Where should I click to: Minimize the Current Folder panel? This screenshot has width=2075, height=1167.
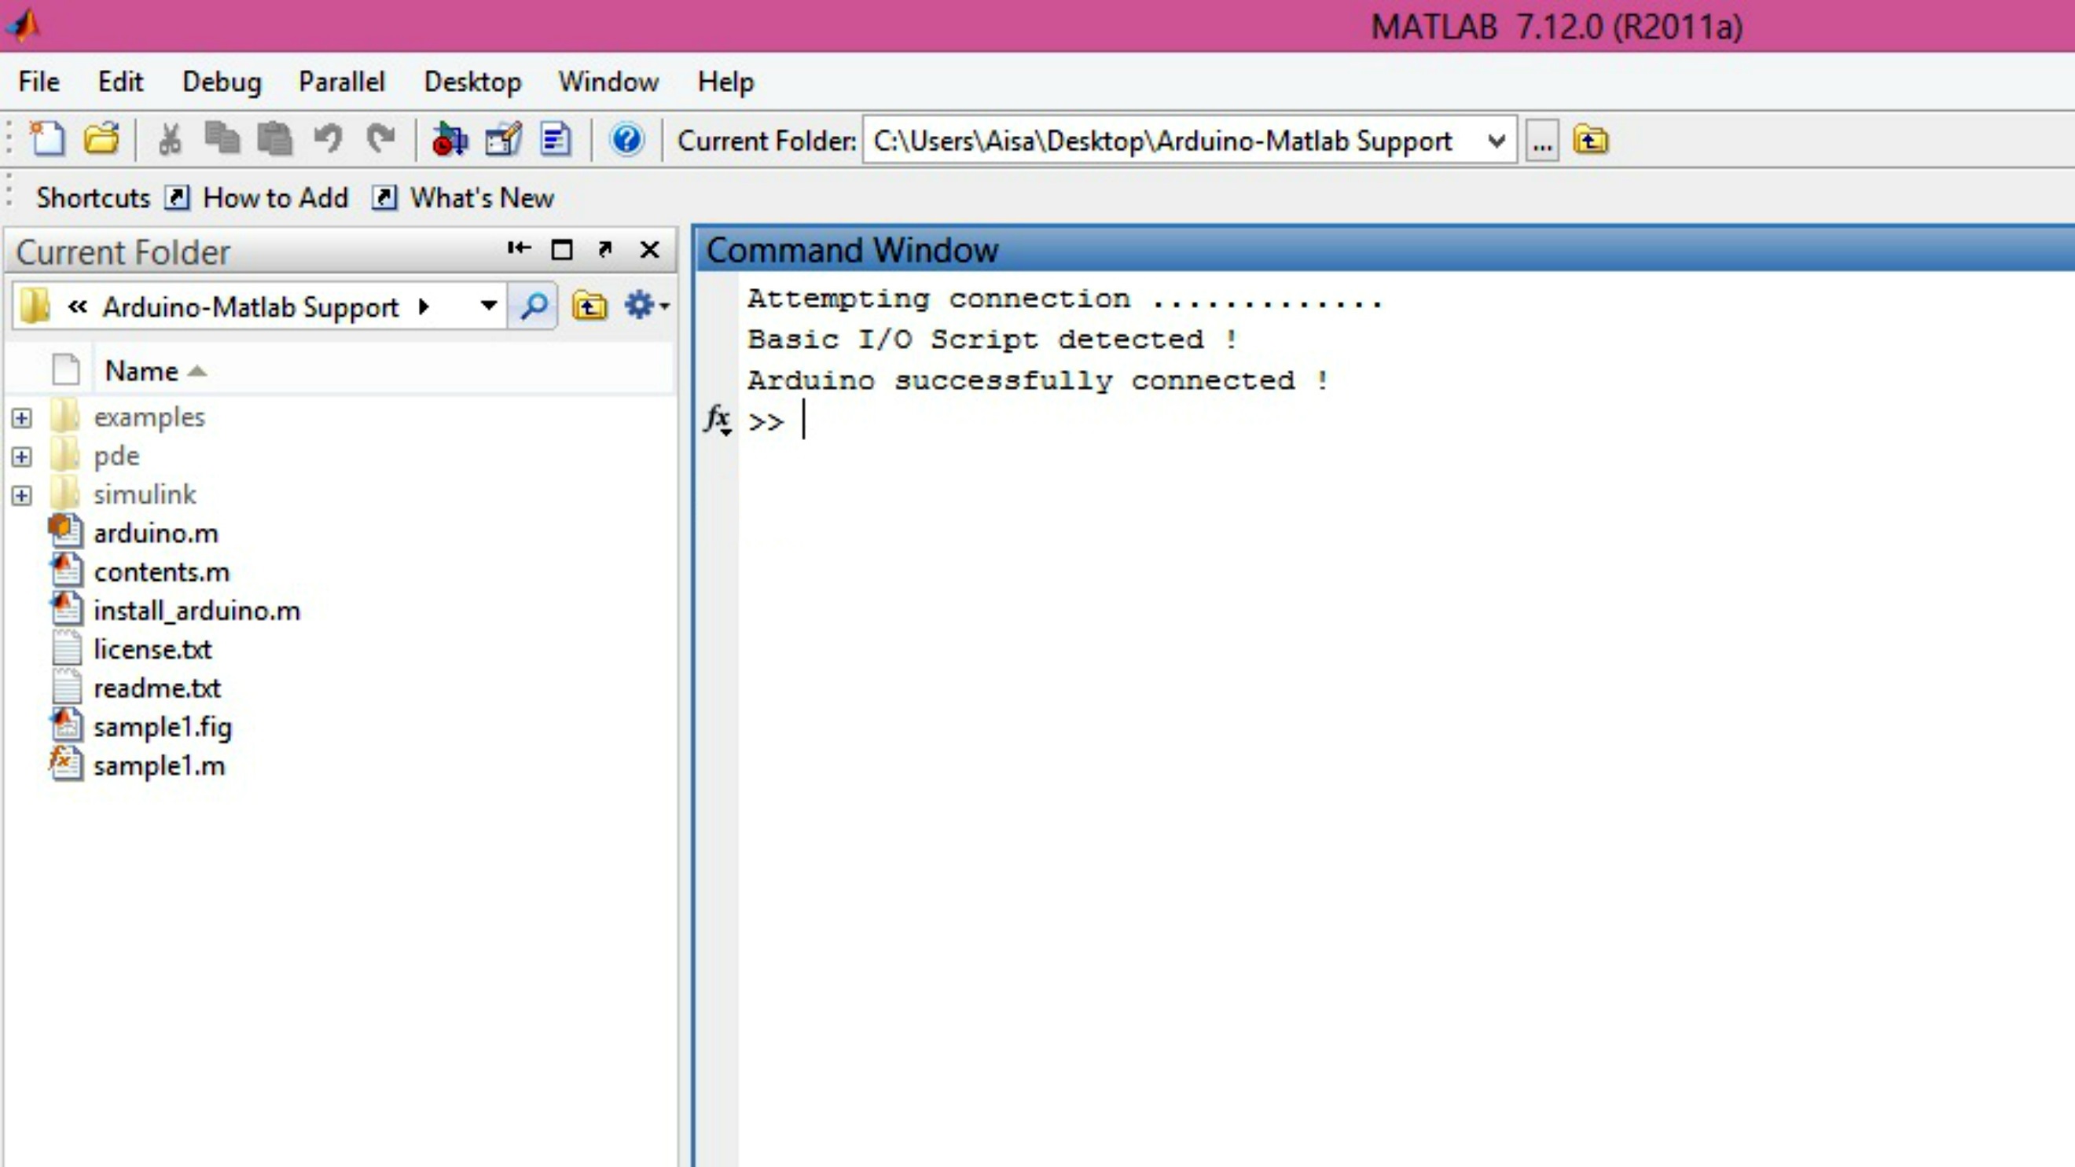pos(519,249)
